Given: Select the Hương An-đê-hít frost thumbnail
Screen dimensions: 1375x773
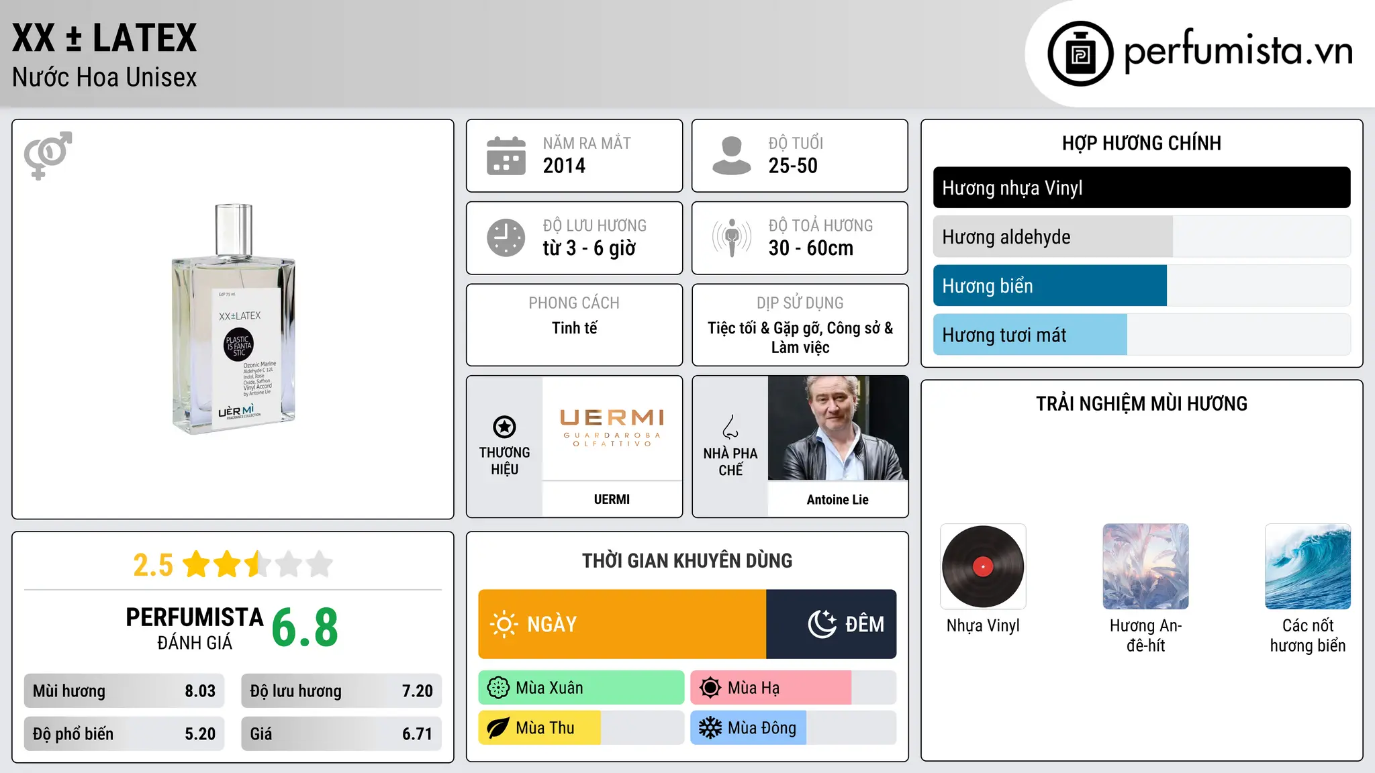Looking at the screenshot, I should (1145, 566).
